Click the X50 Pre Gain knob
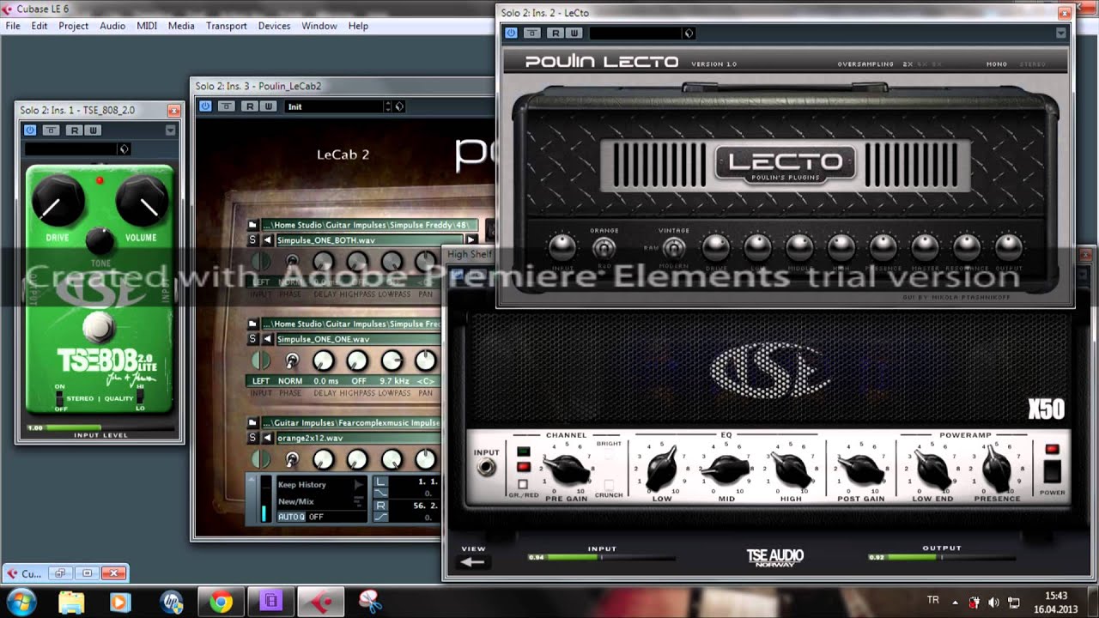The image size is (1099, 618). 567,469
